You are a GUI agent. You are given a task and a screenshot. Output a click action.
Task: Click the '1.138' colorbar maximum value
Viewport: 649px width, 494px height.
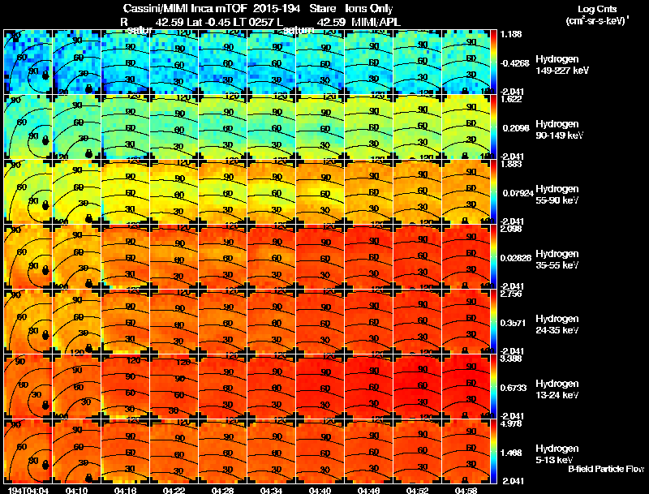(511, 34)
